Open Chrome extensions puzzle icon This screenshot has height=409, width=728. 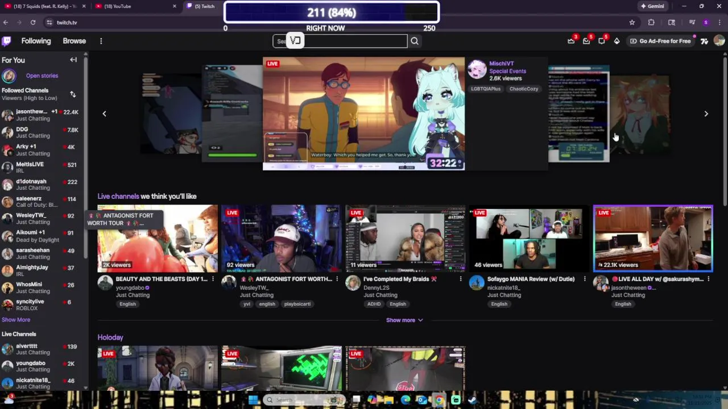651,22
